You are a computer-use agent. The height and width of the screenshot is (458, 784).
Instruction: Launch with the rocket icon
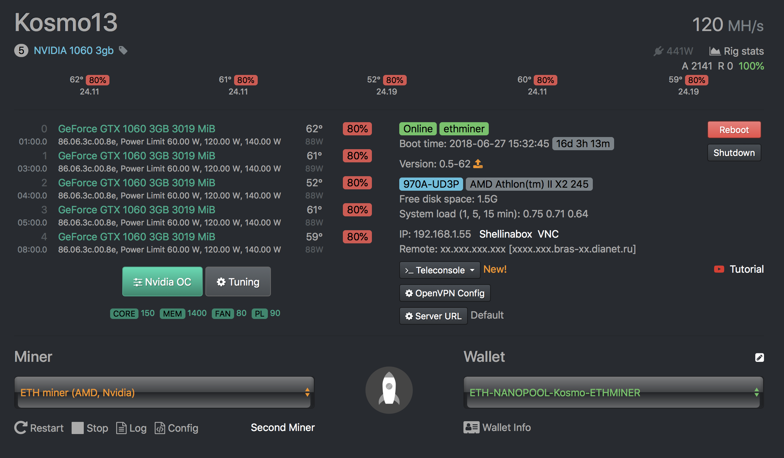(x=389, y=390)
